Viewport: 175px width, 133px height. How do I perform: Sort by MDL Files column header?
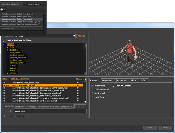44,79
